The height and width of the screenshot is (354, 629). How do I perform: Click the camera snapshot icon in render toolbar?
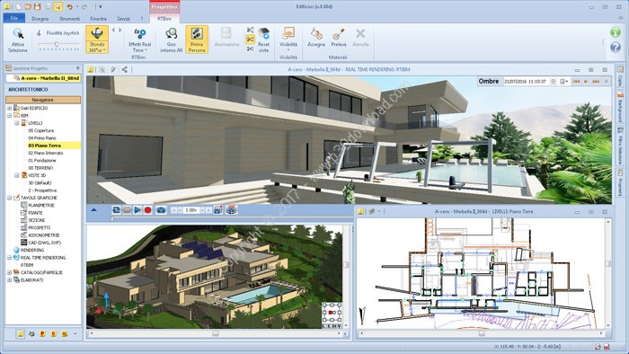point(161,210)
